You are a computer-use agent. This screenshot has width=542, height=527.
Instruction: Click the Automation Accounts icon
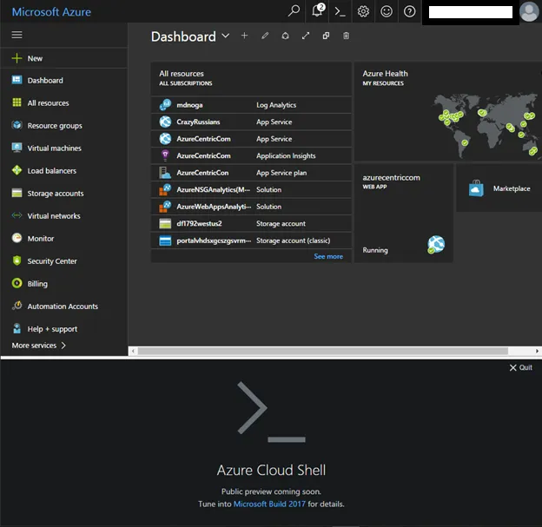[17, 306]
